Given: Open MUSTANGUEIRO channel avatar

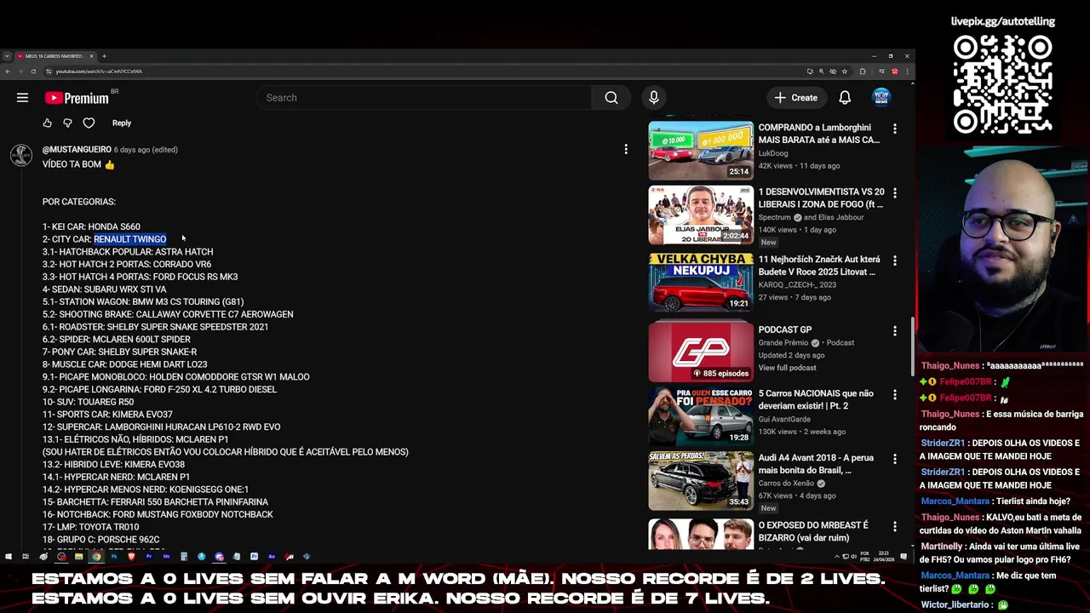Looking at the screenshot, I should point(21,156).
